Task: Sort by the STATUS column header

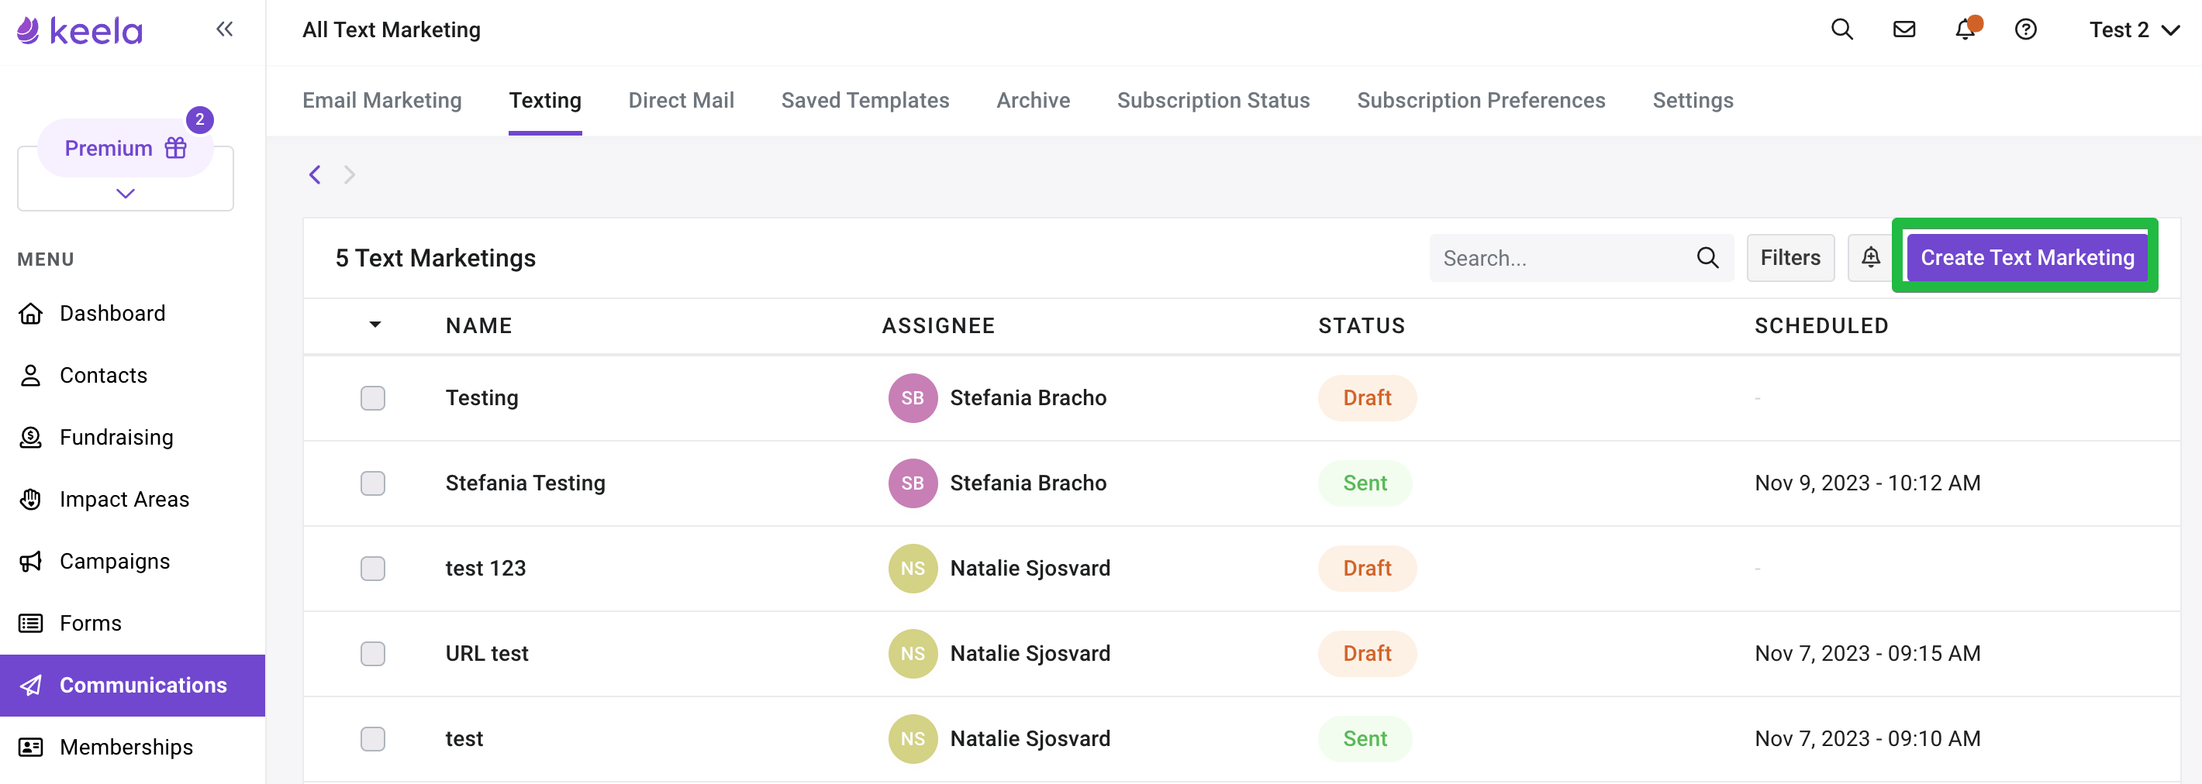Action: point(1361,325)
